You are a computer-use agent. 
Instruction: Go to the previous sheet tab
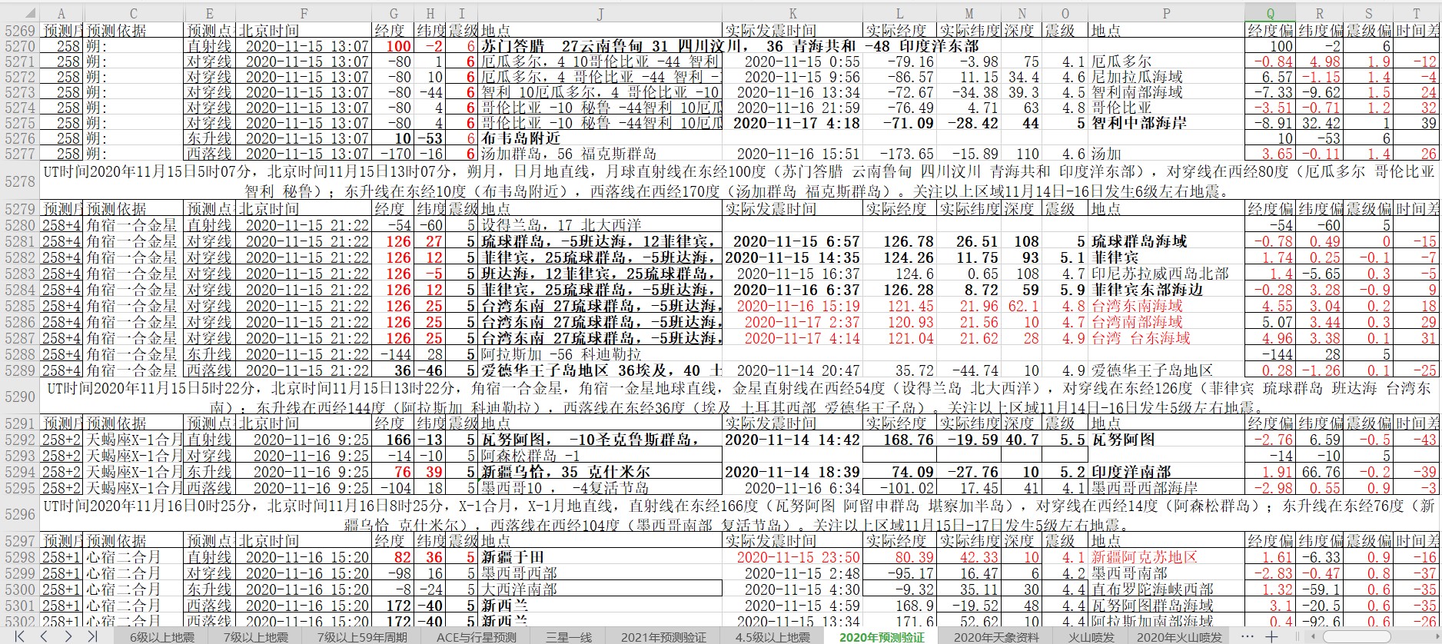coord(44,636)
